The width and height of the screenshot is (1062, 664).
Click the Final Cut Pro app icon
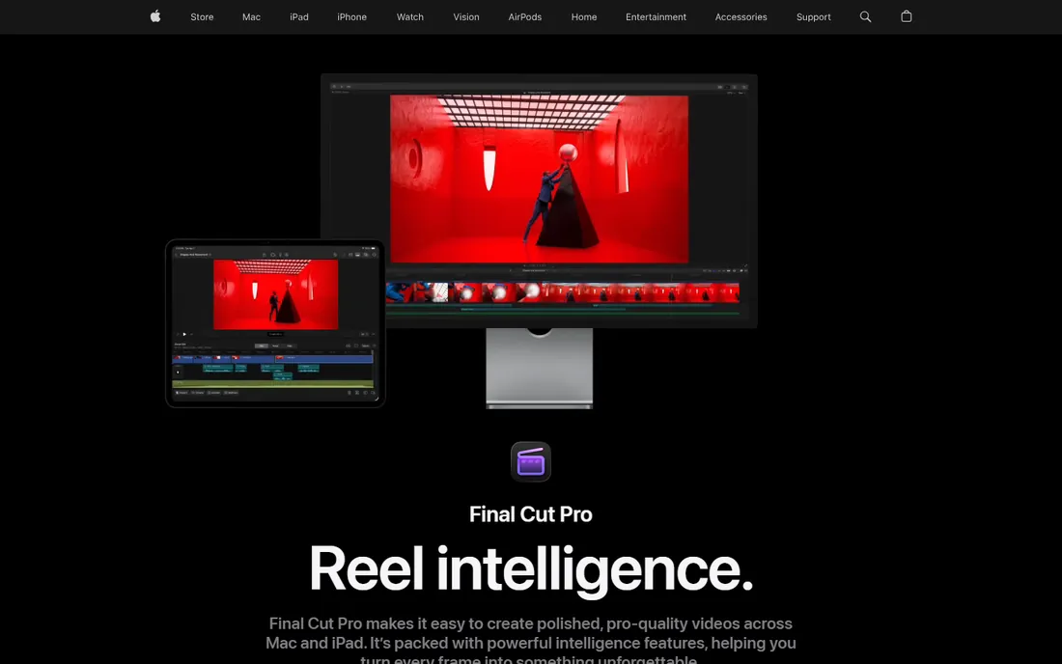coord(531,461)
